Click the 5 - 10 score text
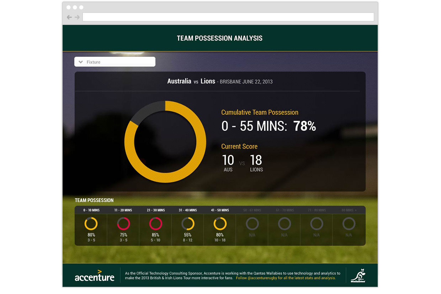The height and width of the screenshot is (294, 441). point(156,240)
